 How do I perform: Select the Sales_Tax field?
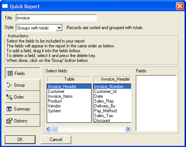click(112, 116)
